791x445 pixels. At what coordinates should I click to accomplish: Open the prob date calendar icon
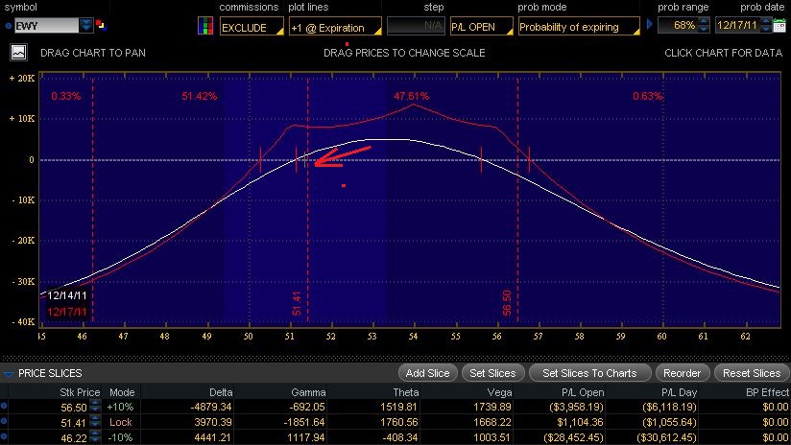coord(779,25)
